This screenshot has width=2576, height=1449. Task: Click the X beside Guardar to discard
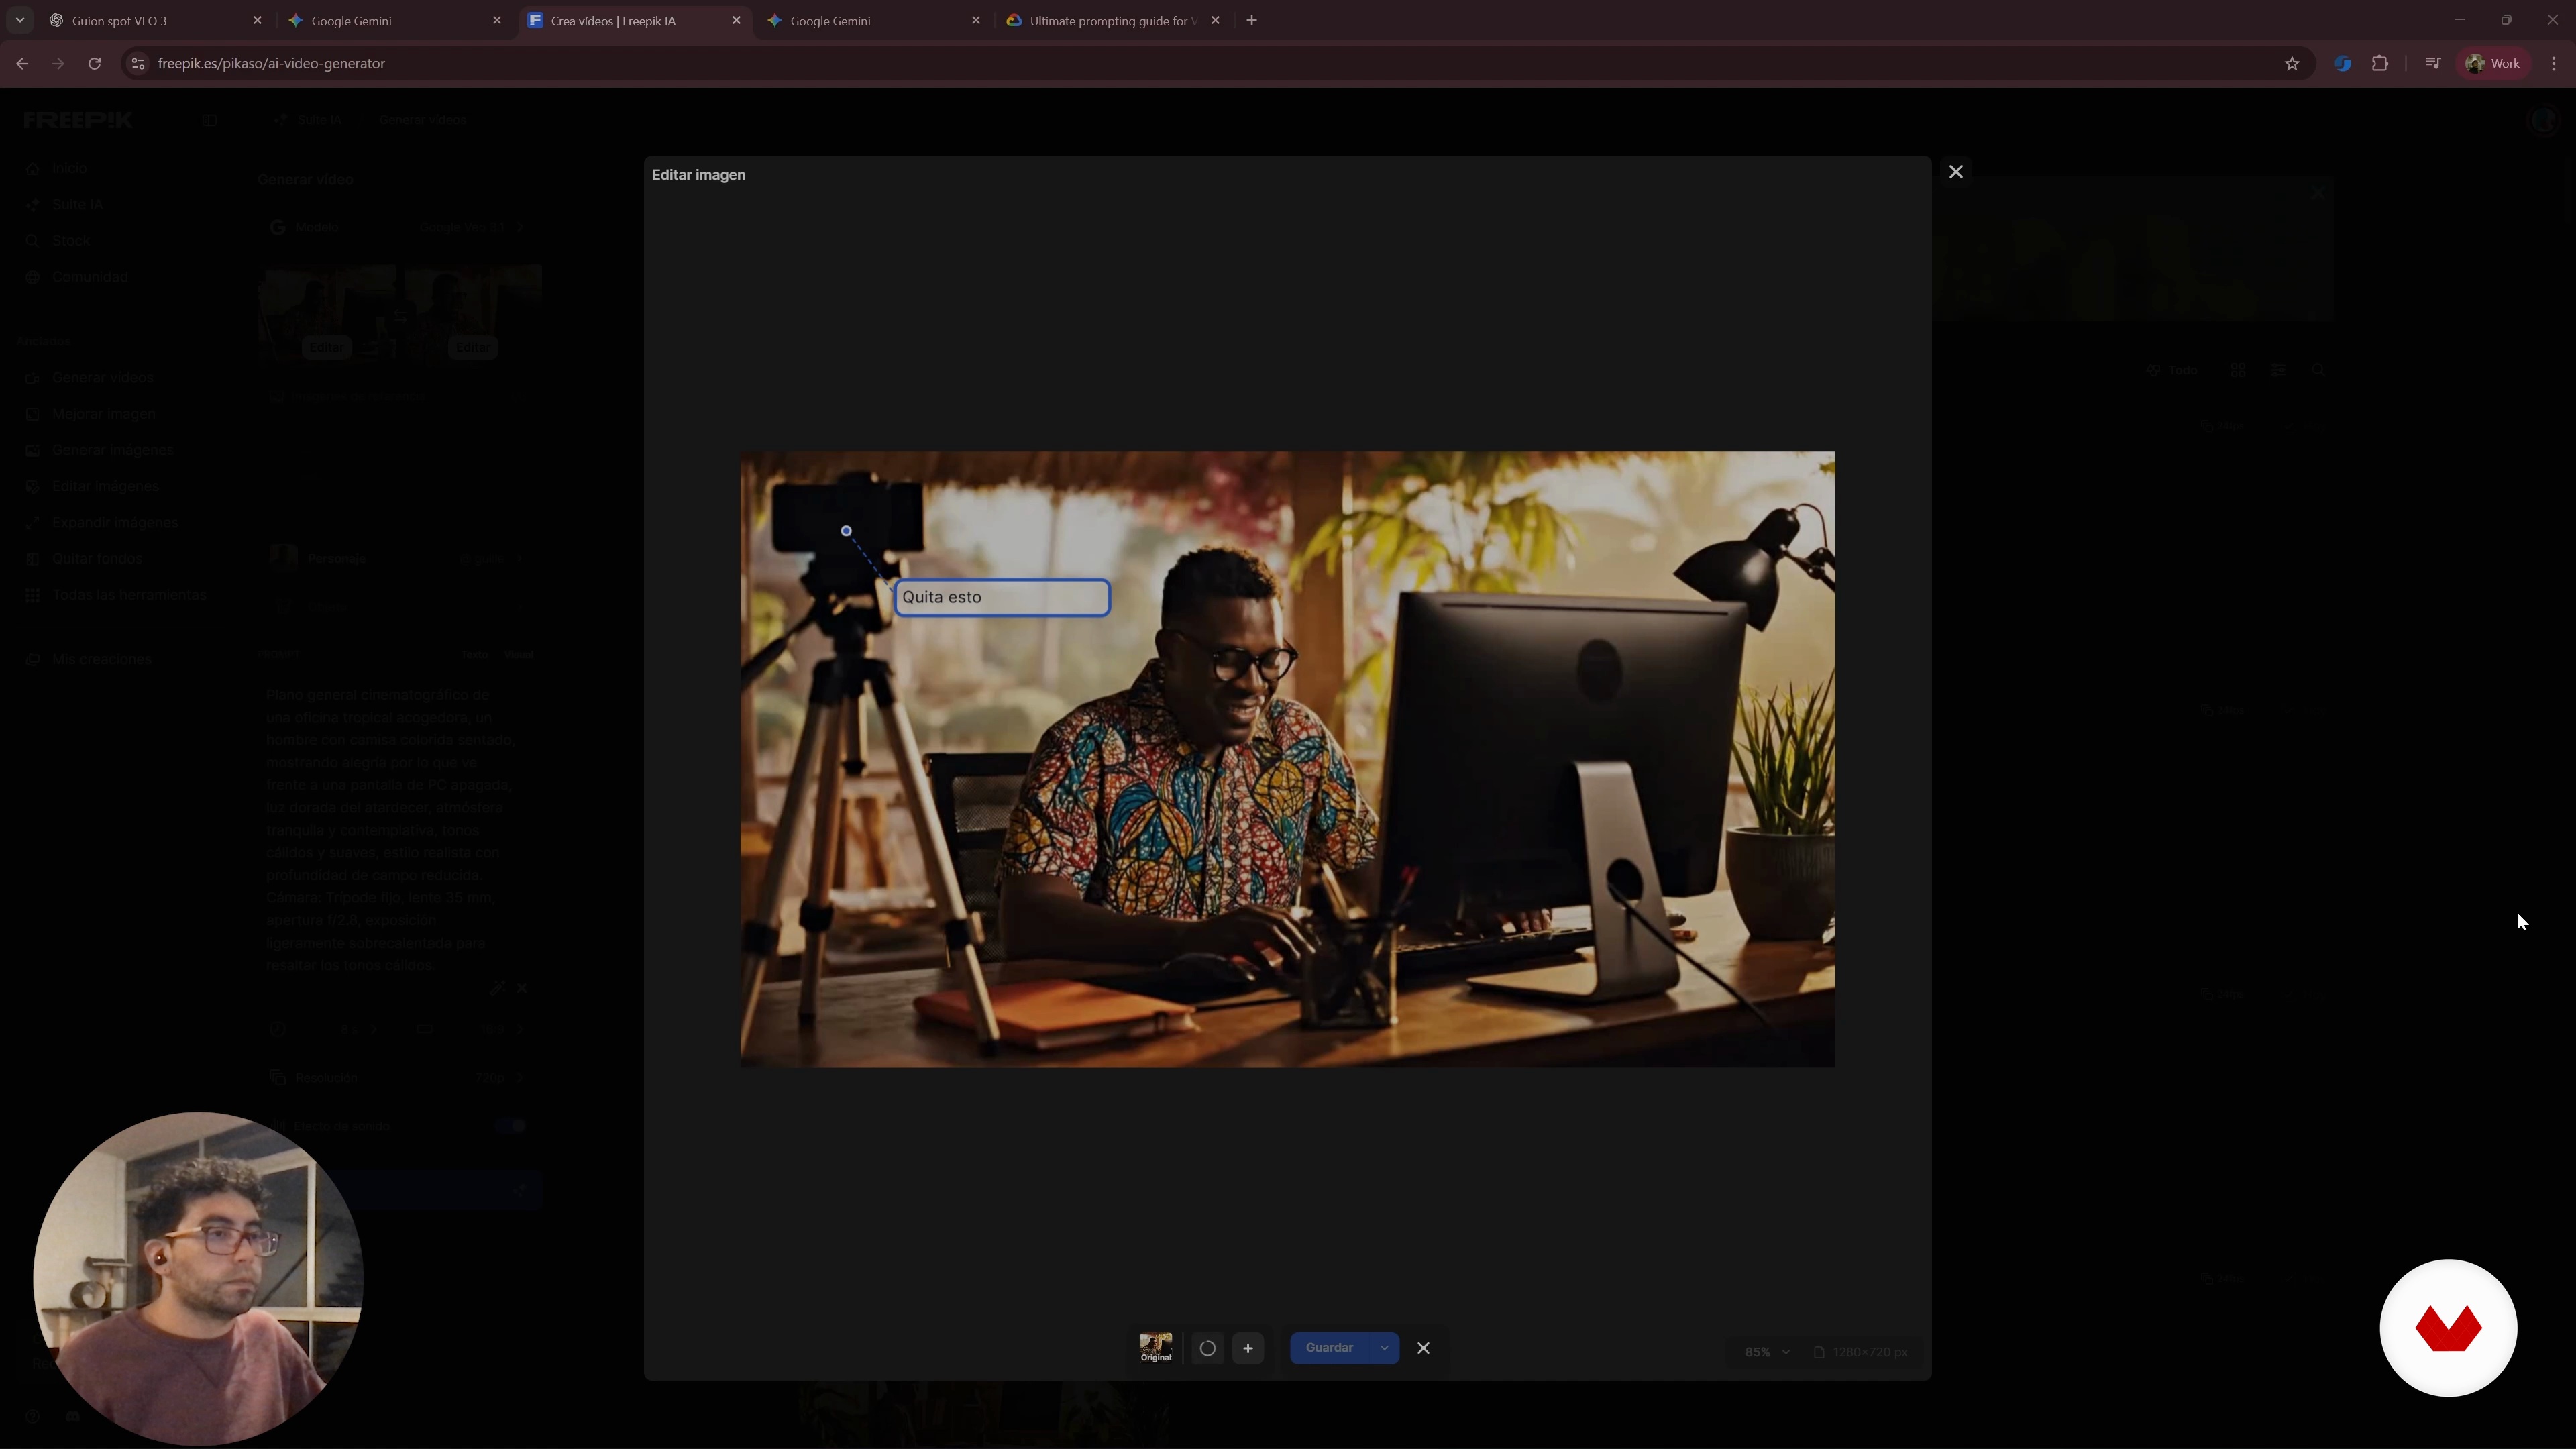click(x=1423, y=1348)
